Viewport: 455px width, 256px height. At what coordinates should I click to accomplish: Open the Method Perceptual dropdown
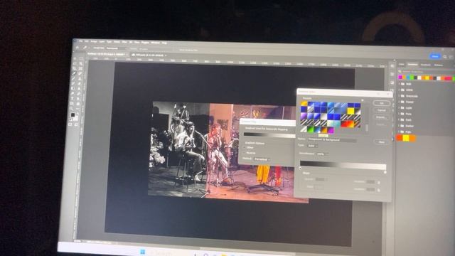point(262,159)
